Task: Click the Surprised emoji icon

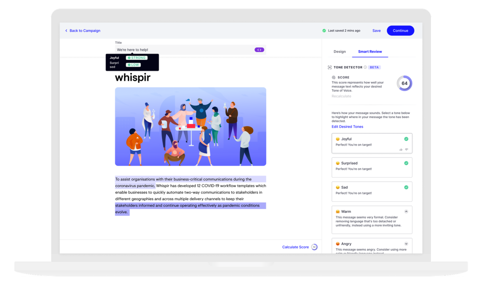Action: [x=338, y=163]
